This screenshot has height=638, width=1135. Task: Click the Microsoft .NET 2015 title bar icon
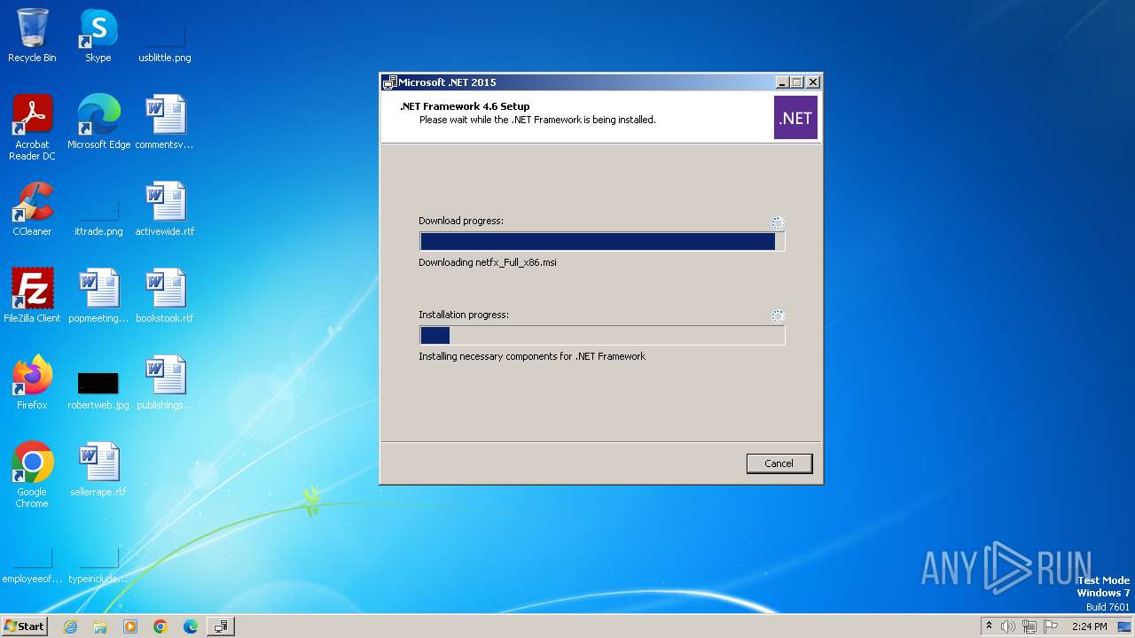coord(389,82)
